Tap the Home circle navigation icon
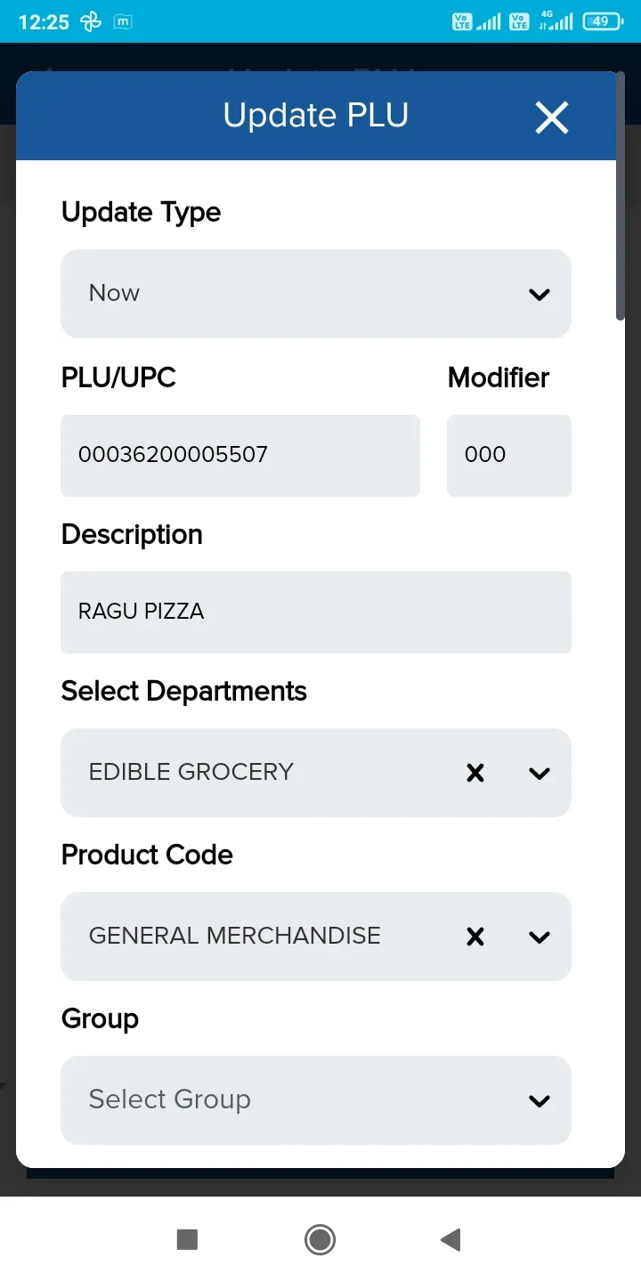 click(x=320, y=1239)
